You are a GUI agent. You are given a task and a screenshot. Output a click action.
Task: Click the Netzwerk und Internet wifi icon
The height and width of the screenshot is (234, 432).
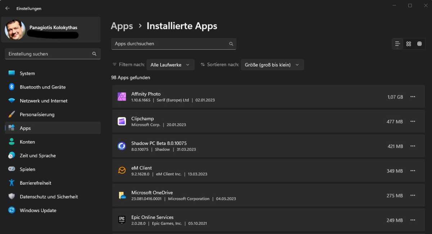point(12,100)
